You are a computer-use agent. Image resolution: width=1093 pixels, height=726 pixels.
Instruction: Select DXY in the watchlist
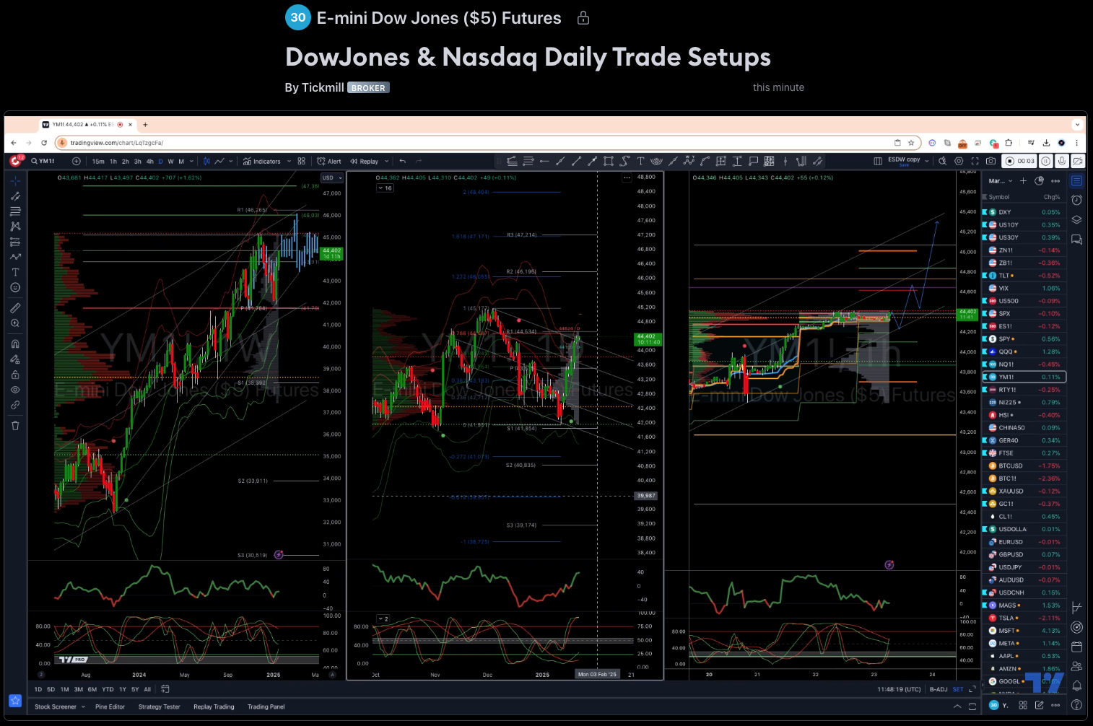click(x=1024, y=212)
